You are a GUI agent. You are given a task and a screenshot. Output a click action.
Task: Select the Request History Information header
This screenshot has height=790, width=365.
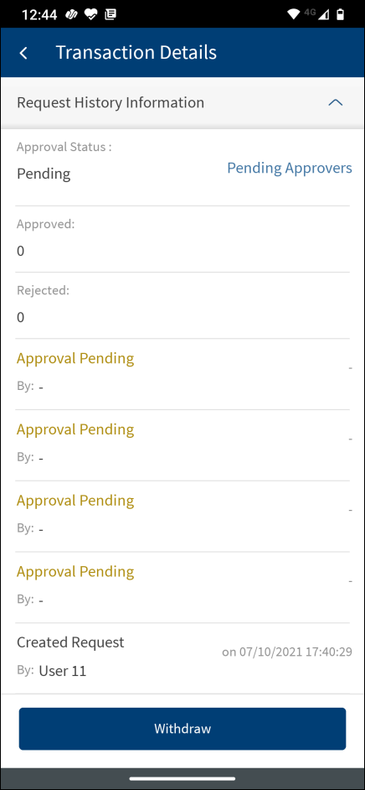click(182, 103)
